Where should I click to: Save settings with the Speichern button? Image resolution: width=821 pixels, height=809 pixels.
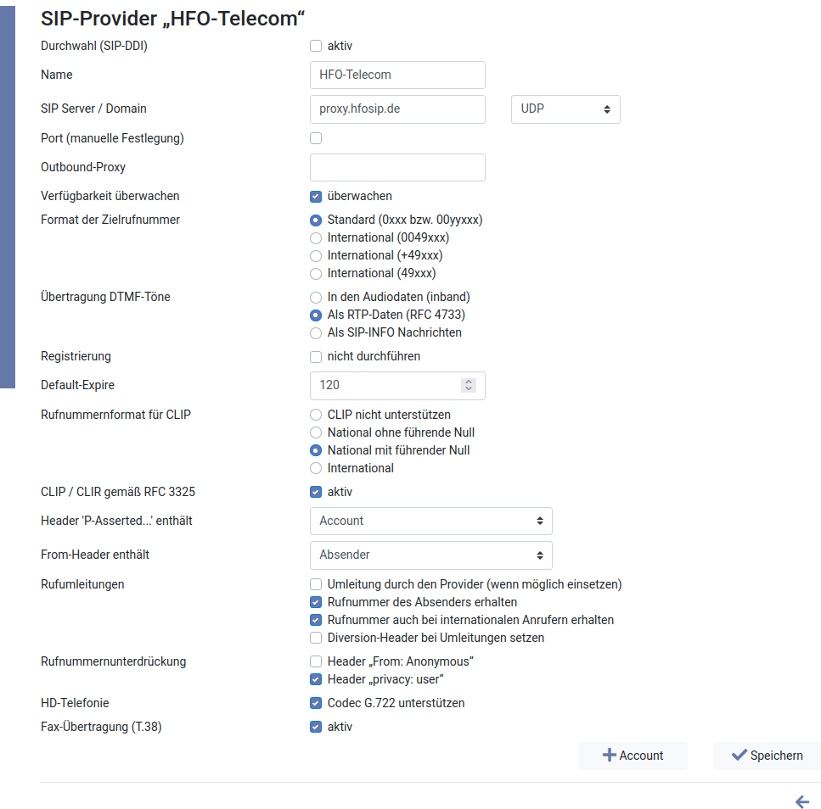pos(767,756)
